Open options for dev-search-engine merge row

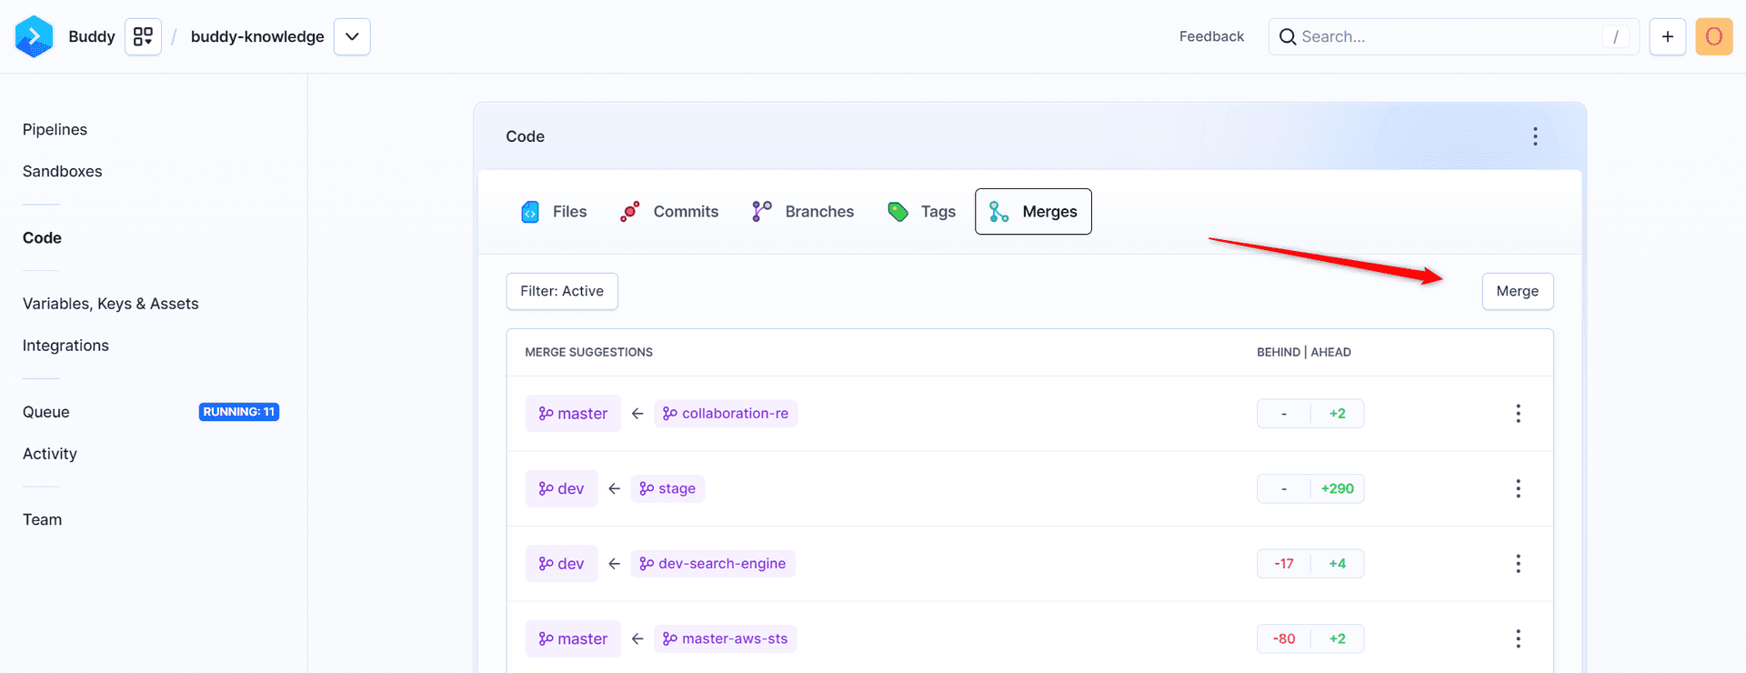(x=1518, y=564)
